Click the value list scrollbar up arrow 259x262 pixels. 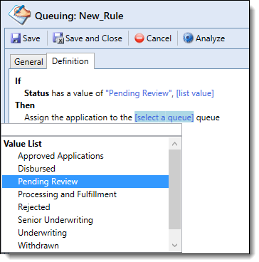[175, 144]
